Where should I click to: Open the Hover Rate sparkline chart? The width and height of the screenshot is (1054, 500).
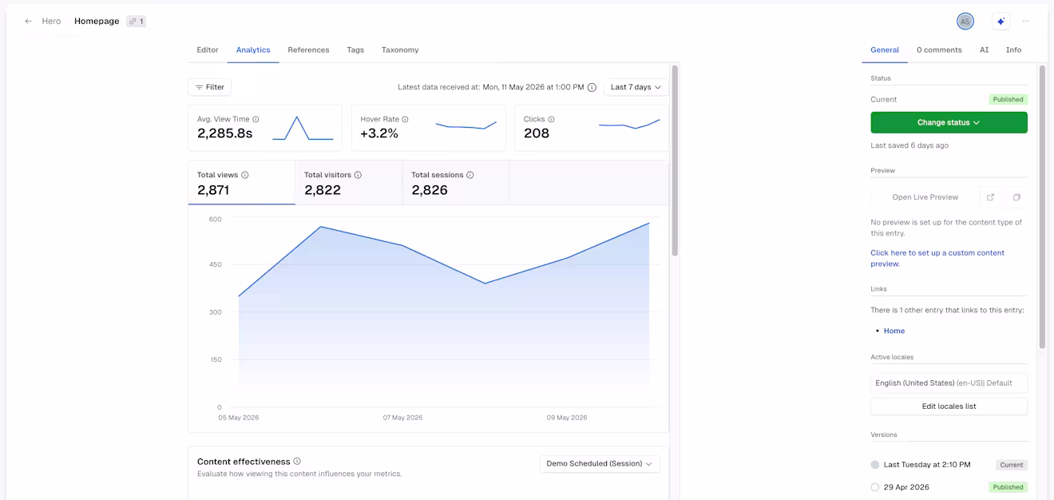[466, 125]
